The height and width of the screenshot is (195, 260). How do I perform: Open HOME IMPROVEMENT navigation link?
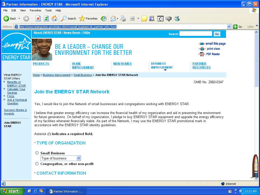coord(83,66)
